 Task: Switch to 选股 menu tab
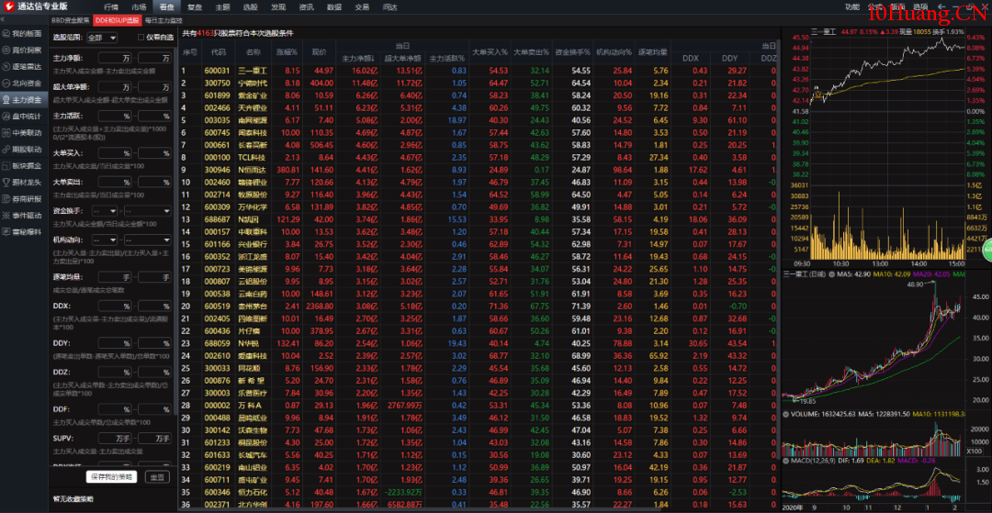(251, 7)
